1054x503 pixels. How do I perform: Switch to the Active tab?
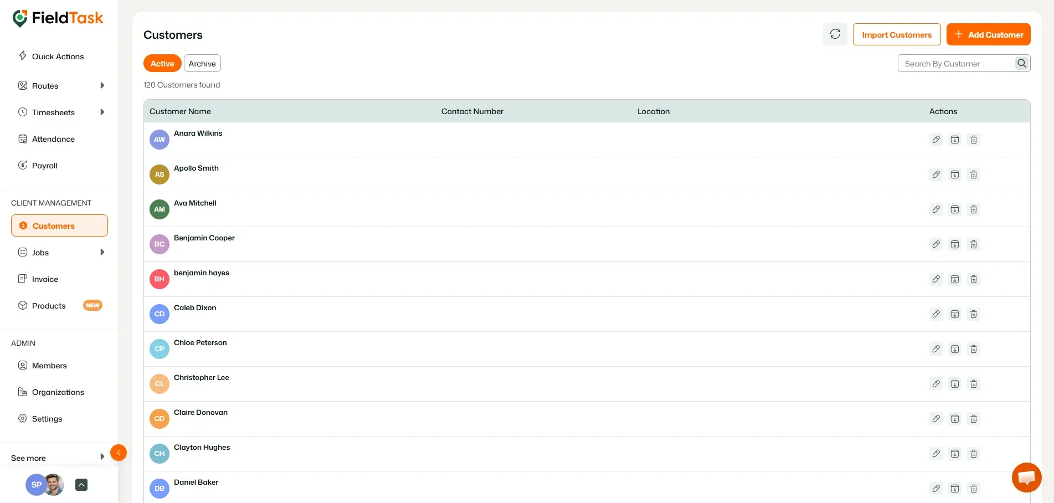coord(162,63)
